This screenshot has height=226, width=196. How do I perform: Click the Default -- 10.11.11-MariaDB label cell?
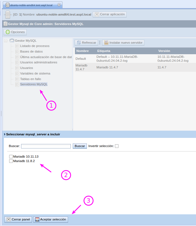[117, 59]
